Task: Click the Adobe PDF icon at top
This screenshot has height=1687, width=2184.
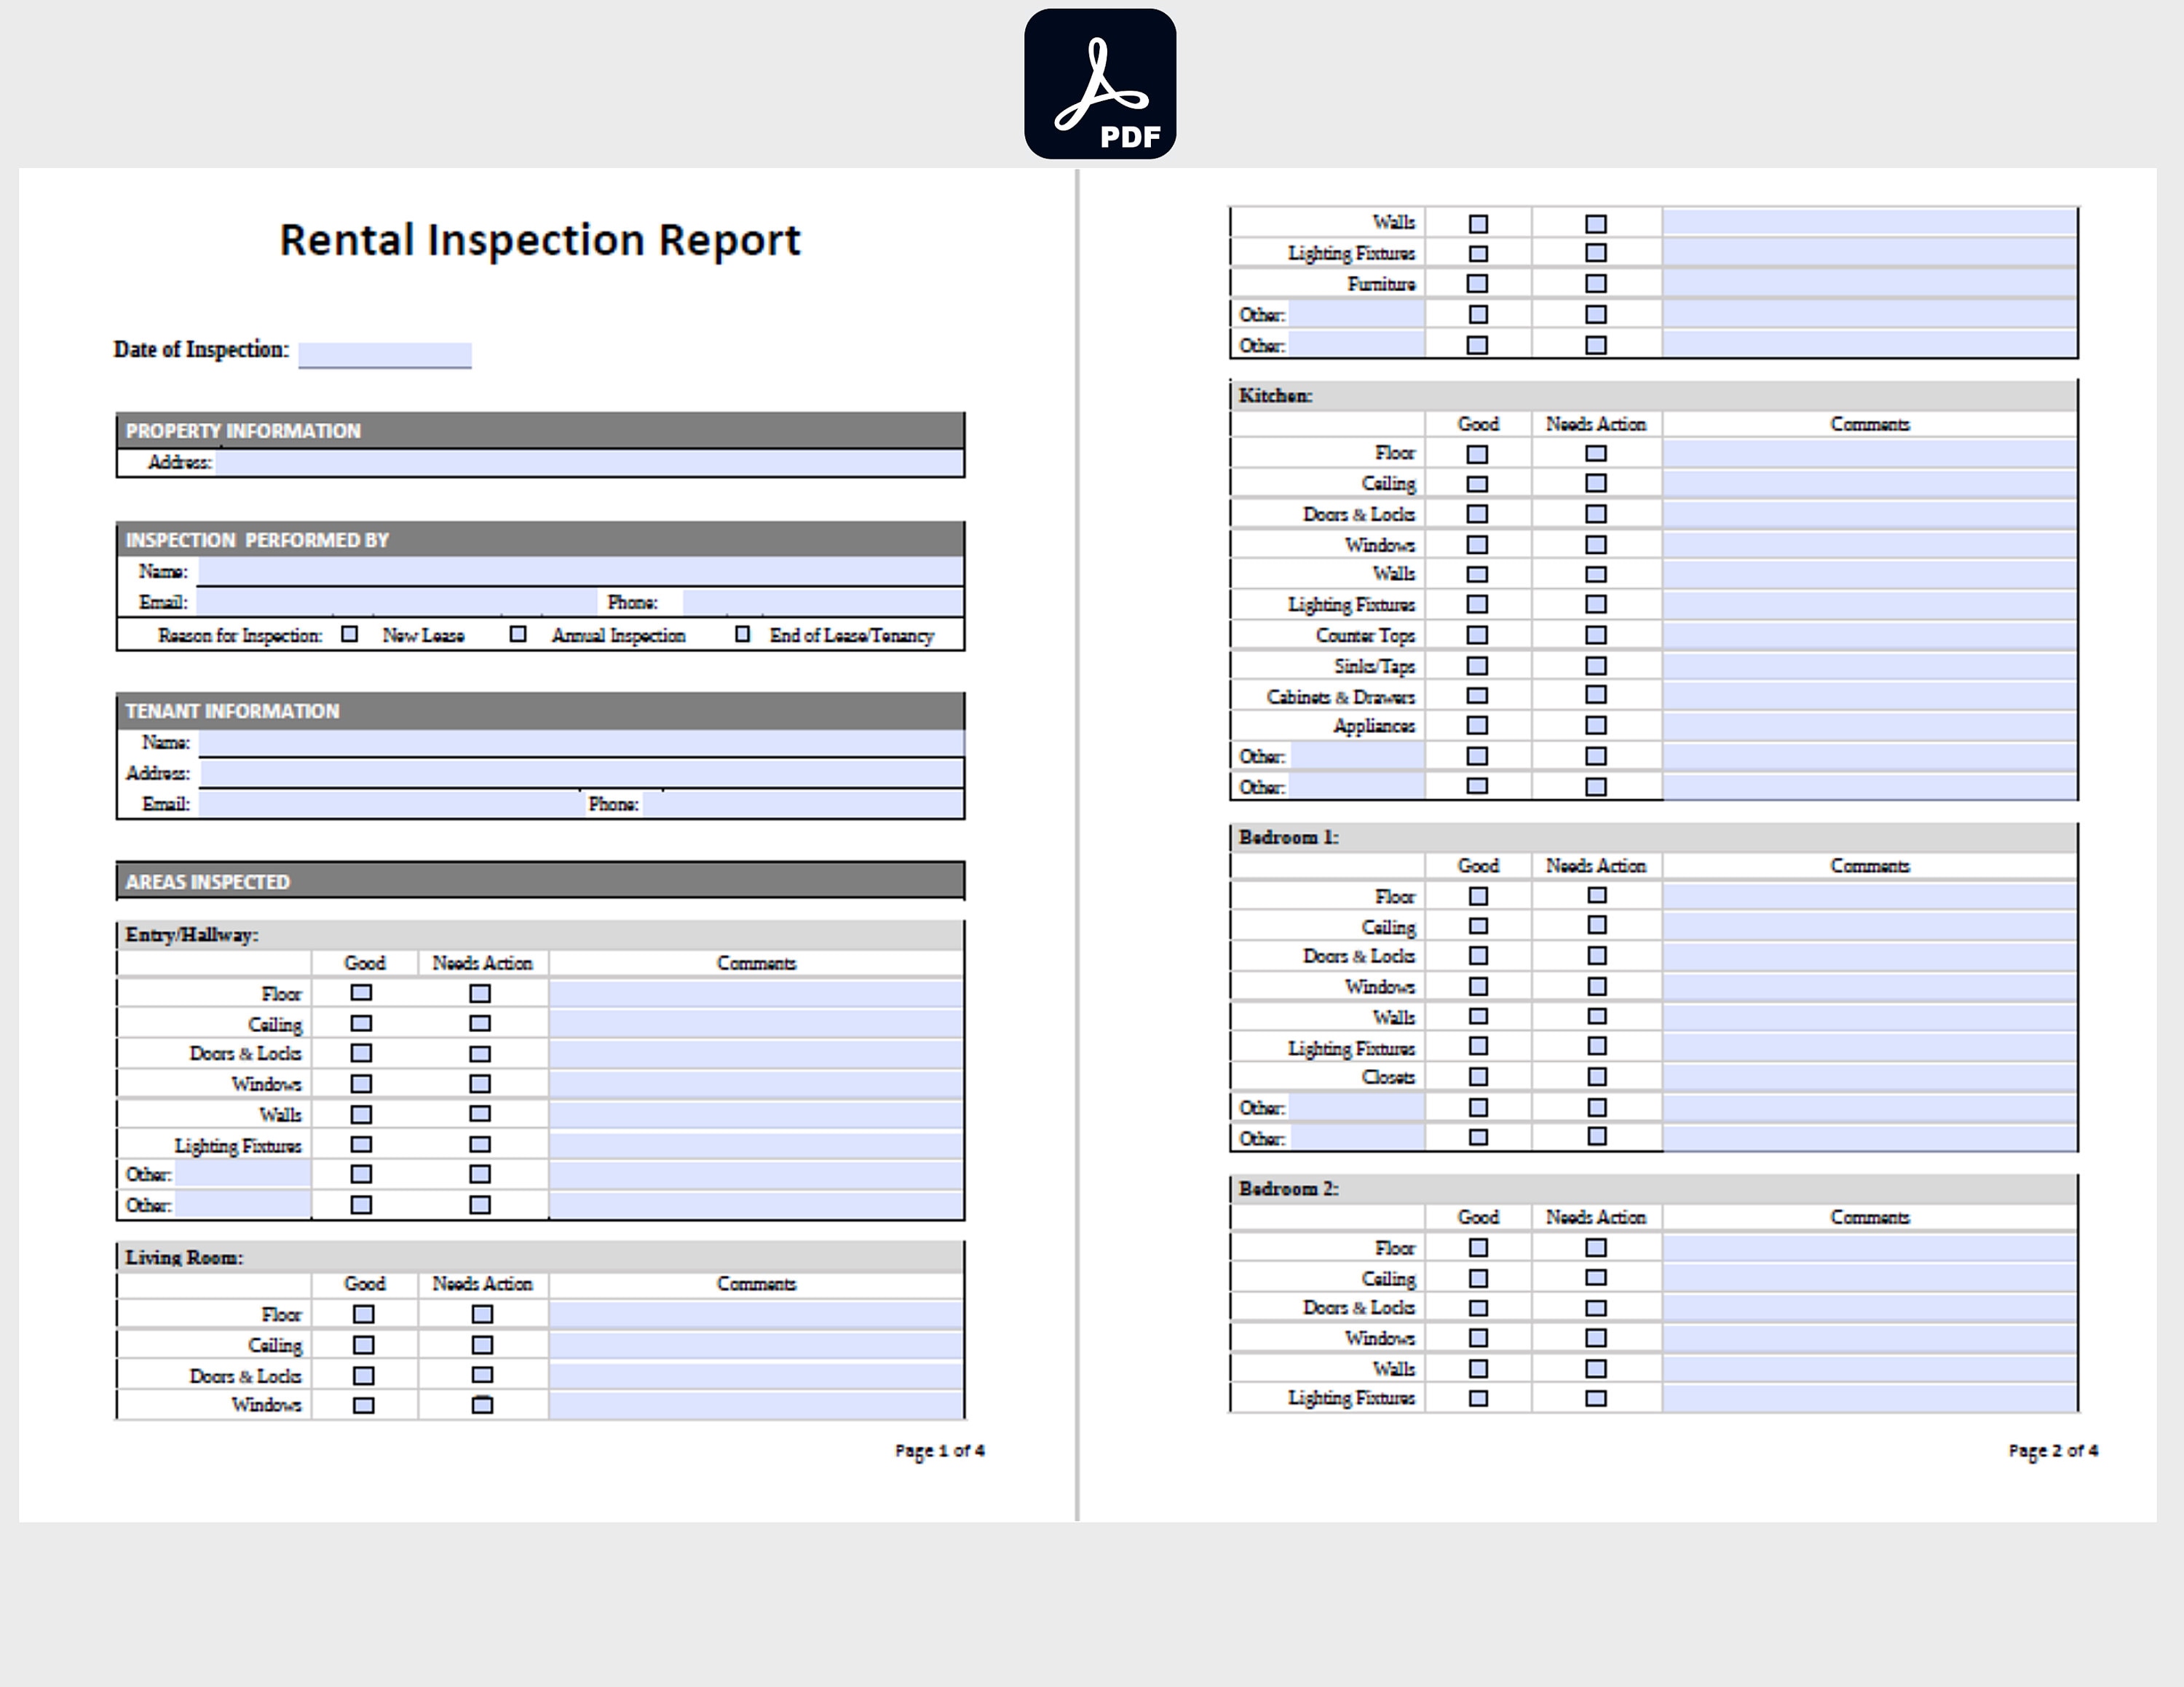Action: tap(1100, 84)
